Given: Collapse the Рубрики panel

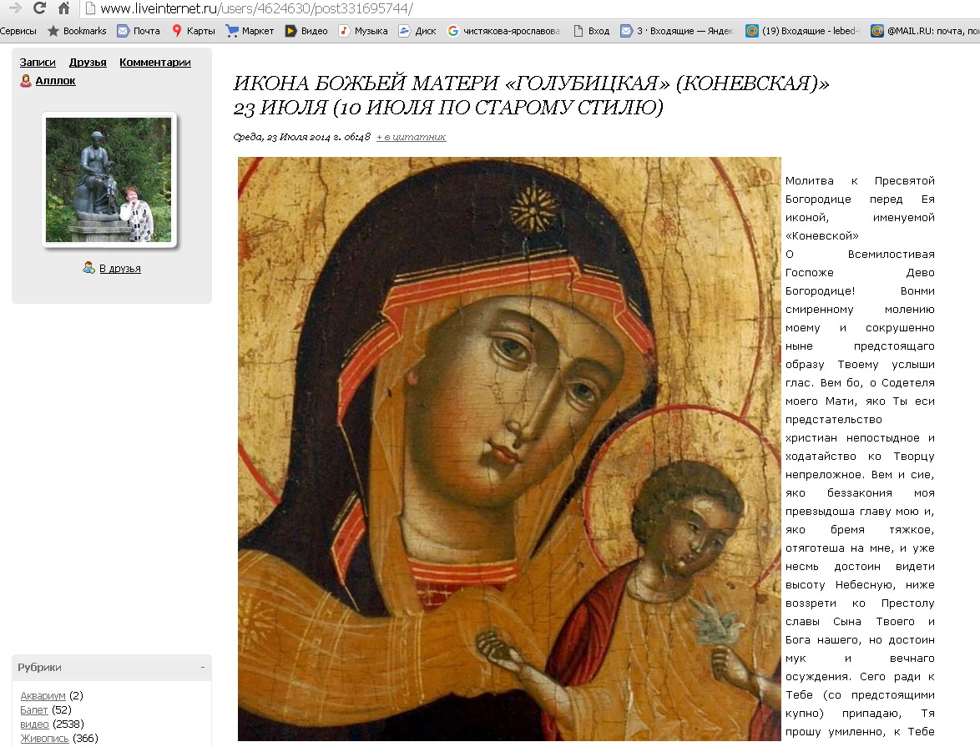Looking at the screenshot, I should coord(203,667).
